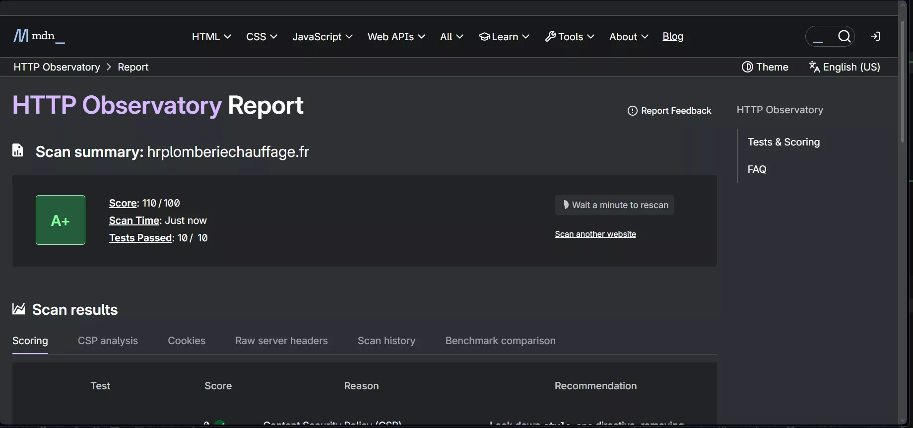The height and width of the screenshot is (428, 913).
Task: Expand the Web APIs menu
Action: (396, 37)
